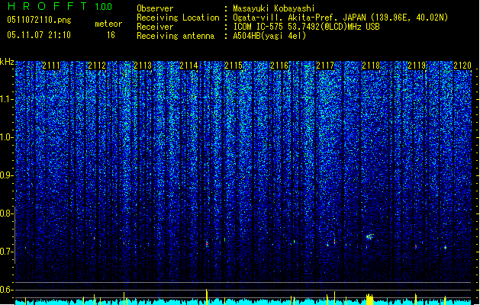
Task: Click observer name Masayuki Kobayashi
Action: pos(274,8)
